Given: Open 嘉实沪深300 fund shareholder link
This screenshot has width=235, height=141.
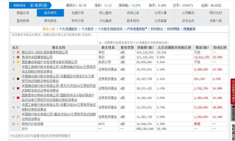Looking at the screenshot, I should (x=59, y=117).
